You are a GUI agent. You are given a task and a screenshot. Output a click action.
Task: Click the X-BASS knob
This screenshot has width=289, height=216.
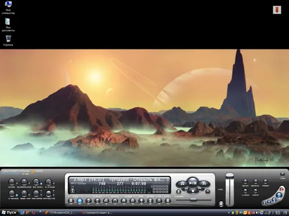pos(12,193)
